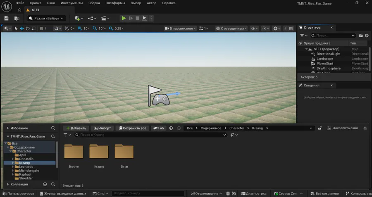Expand the Raphael folder in the tree

tap(13, 174)
